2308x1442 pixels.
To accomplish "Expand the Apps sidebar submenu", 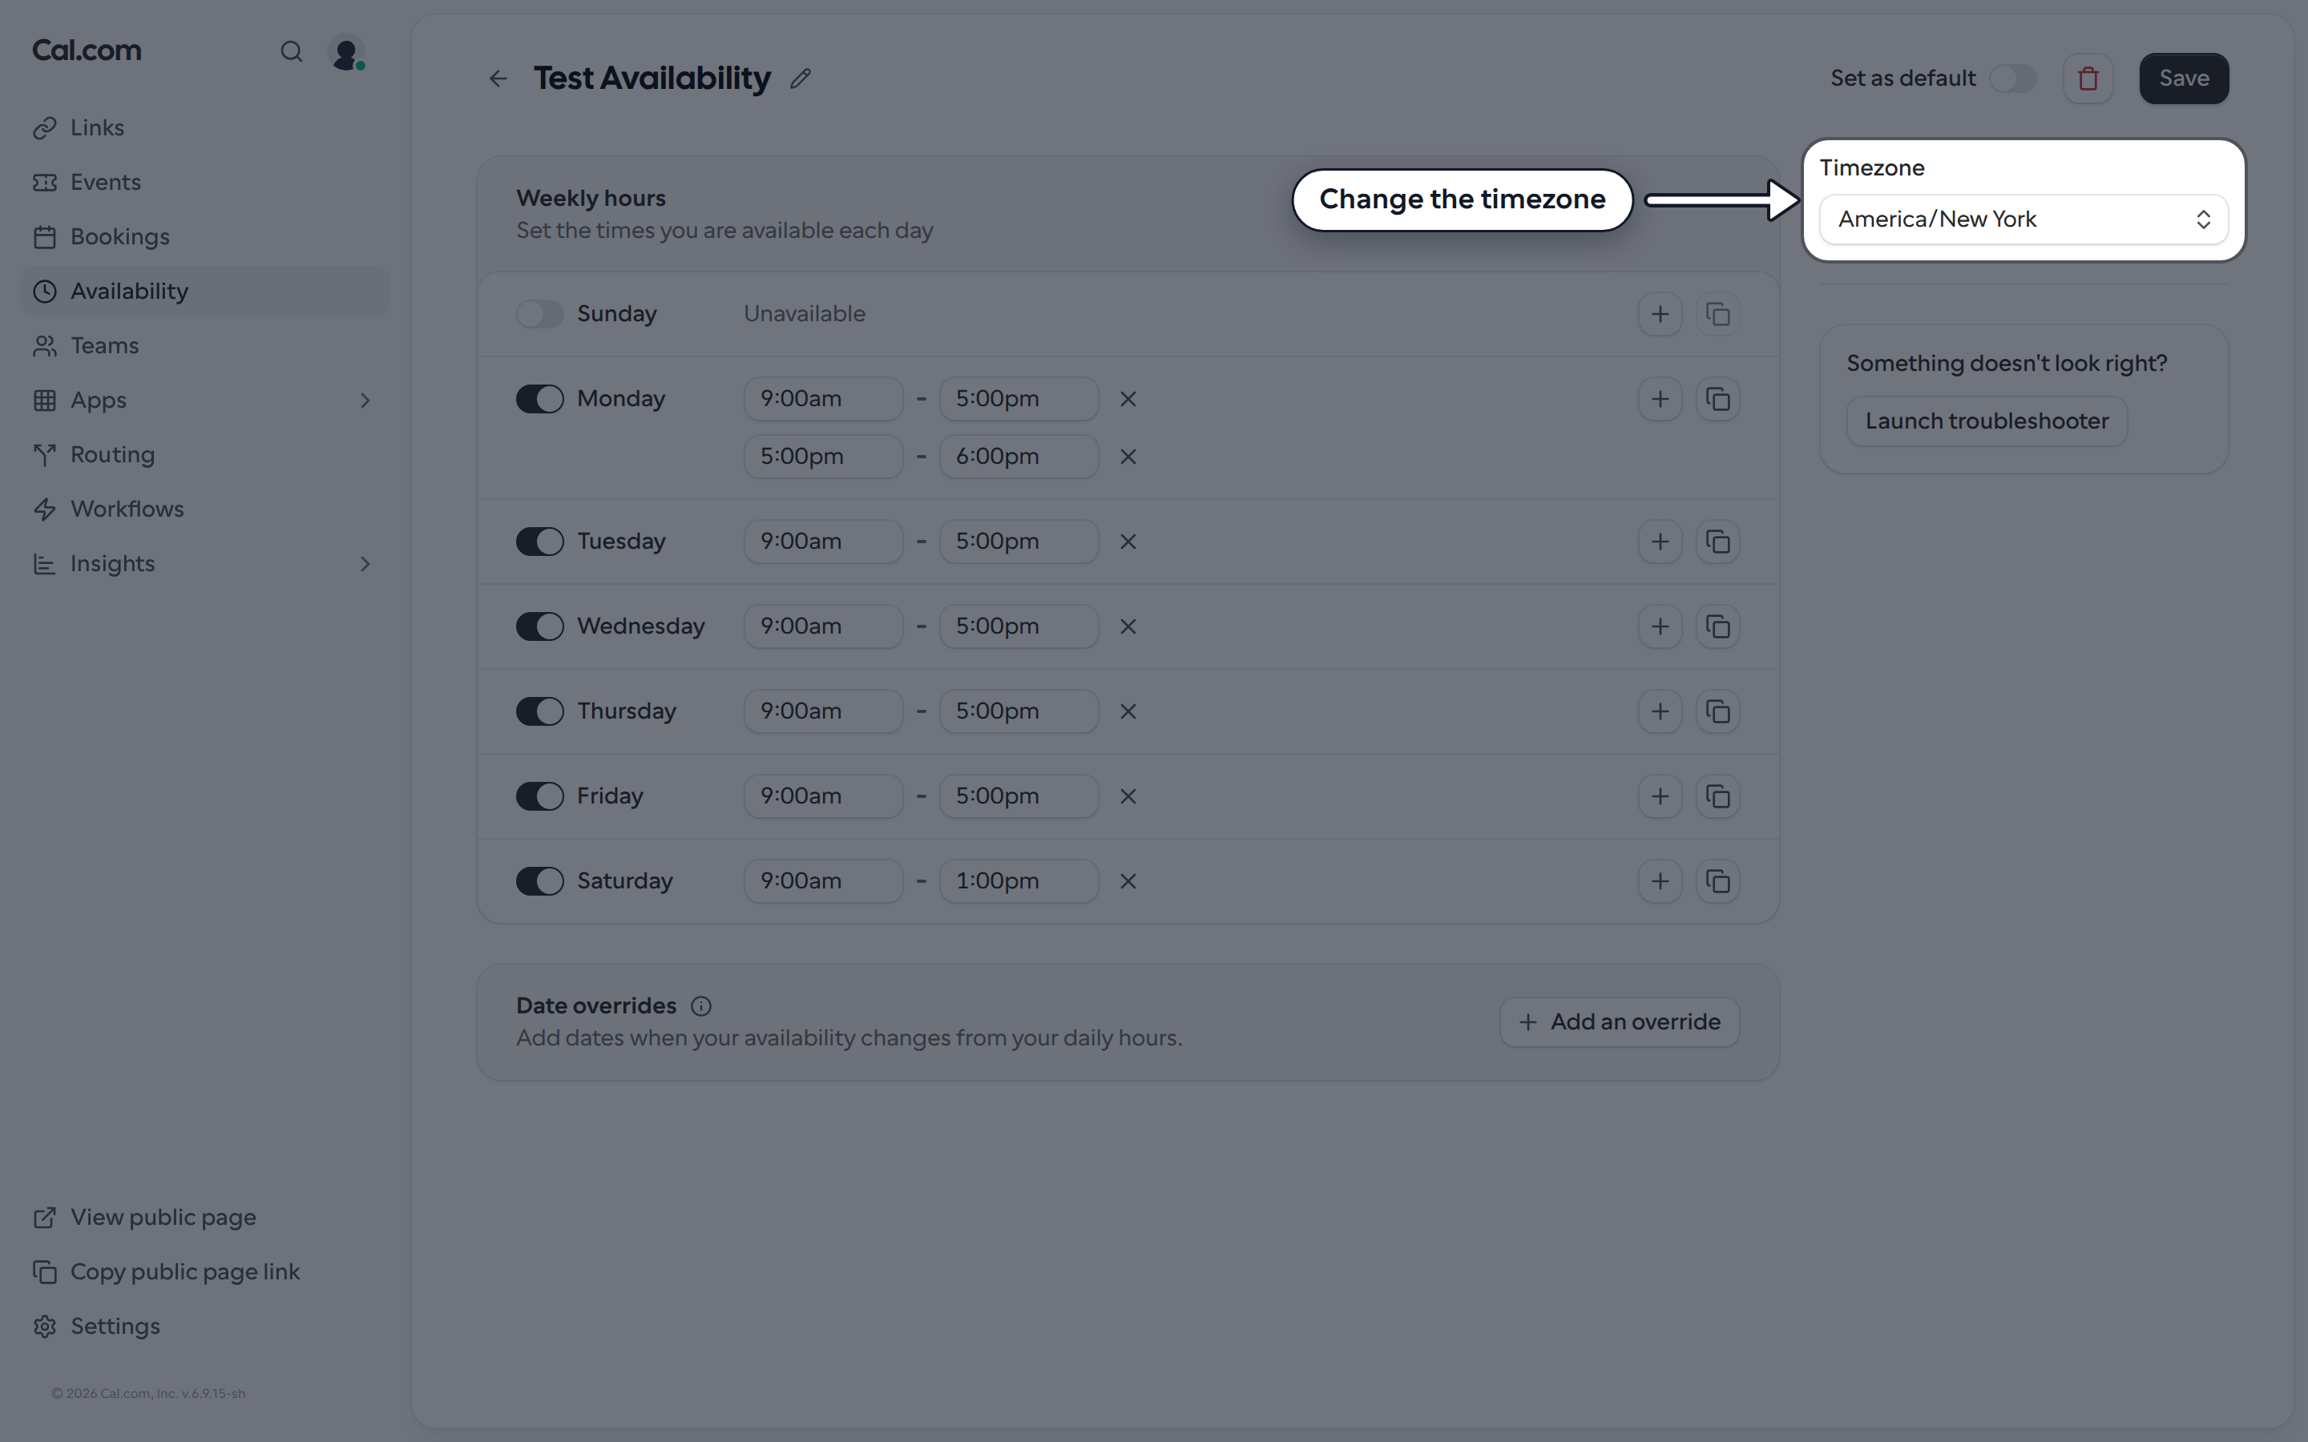I will point(365,401).
